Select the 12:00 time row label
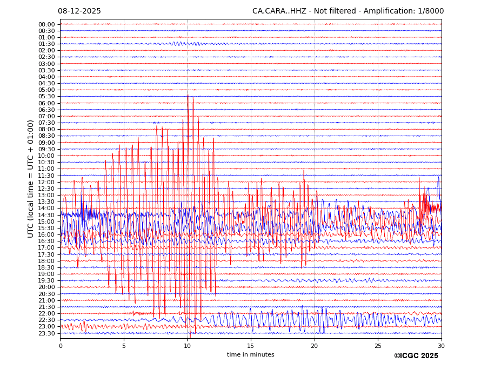The height and width of the screenshot is (376, 501). [46, 182]
